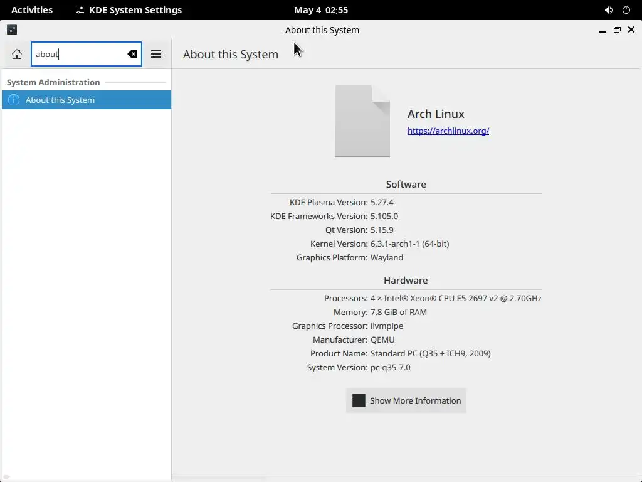Click the Arch Linux heading text
This screenshot has height=482, width=642.
[436, 114]
